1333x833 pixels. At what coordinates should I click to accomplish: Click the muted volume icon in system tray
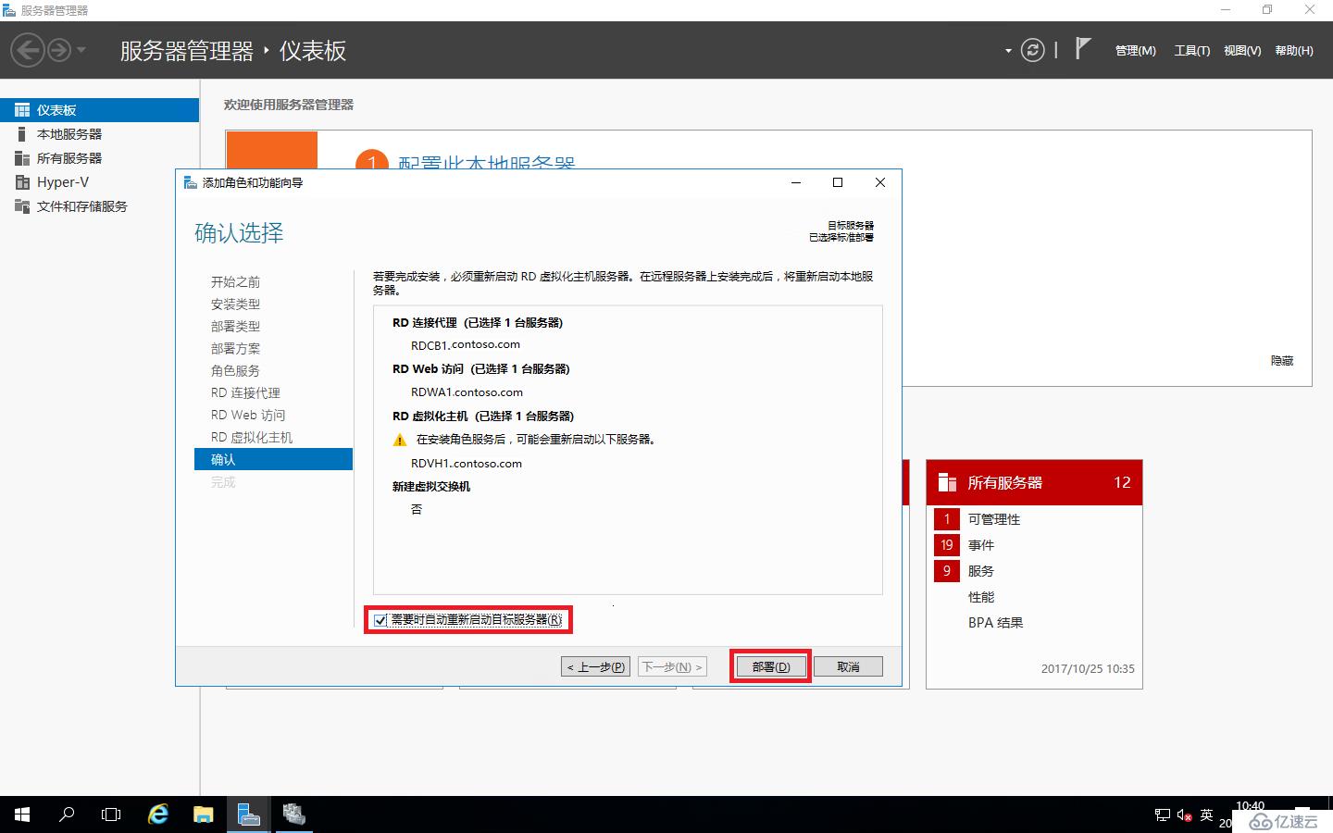1185,815
